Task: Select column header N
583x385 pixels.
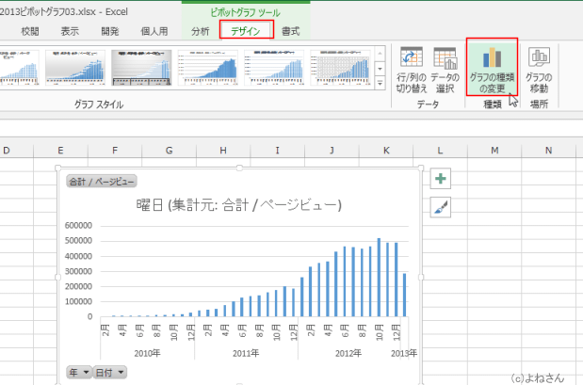Action: point(549,151)
